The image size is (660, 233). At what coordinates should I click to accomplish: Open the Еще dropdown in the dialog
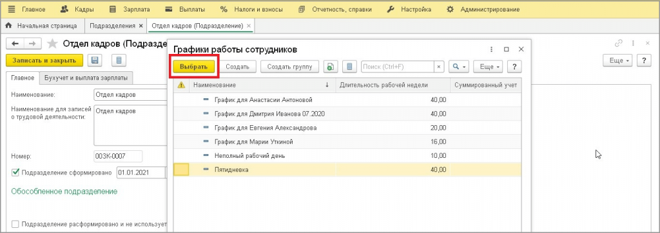(x=489, y=67)
